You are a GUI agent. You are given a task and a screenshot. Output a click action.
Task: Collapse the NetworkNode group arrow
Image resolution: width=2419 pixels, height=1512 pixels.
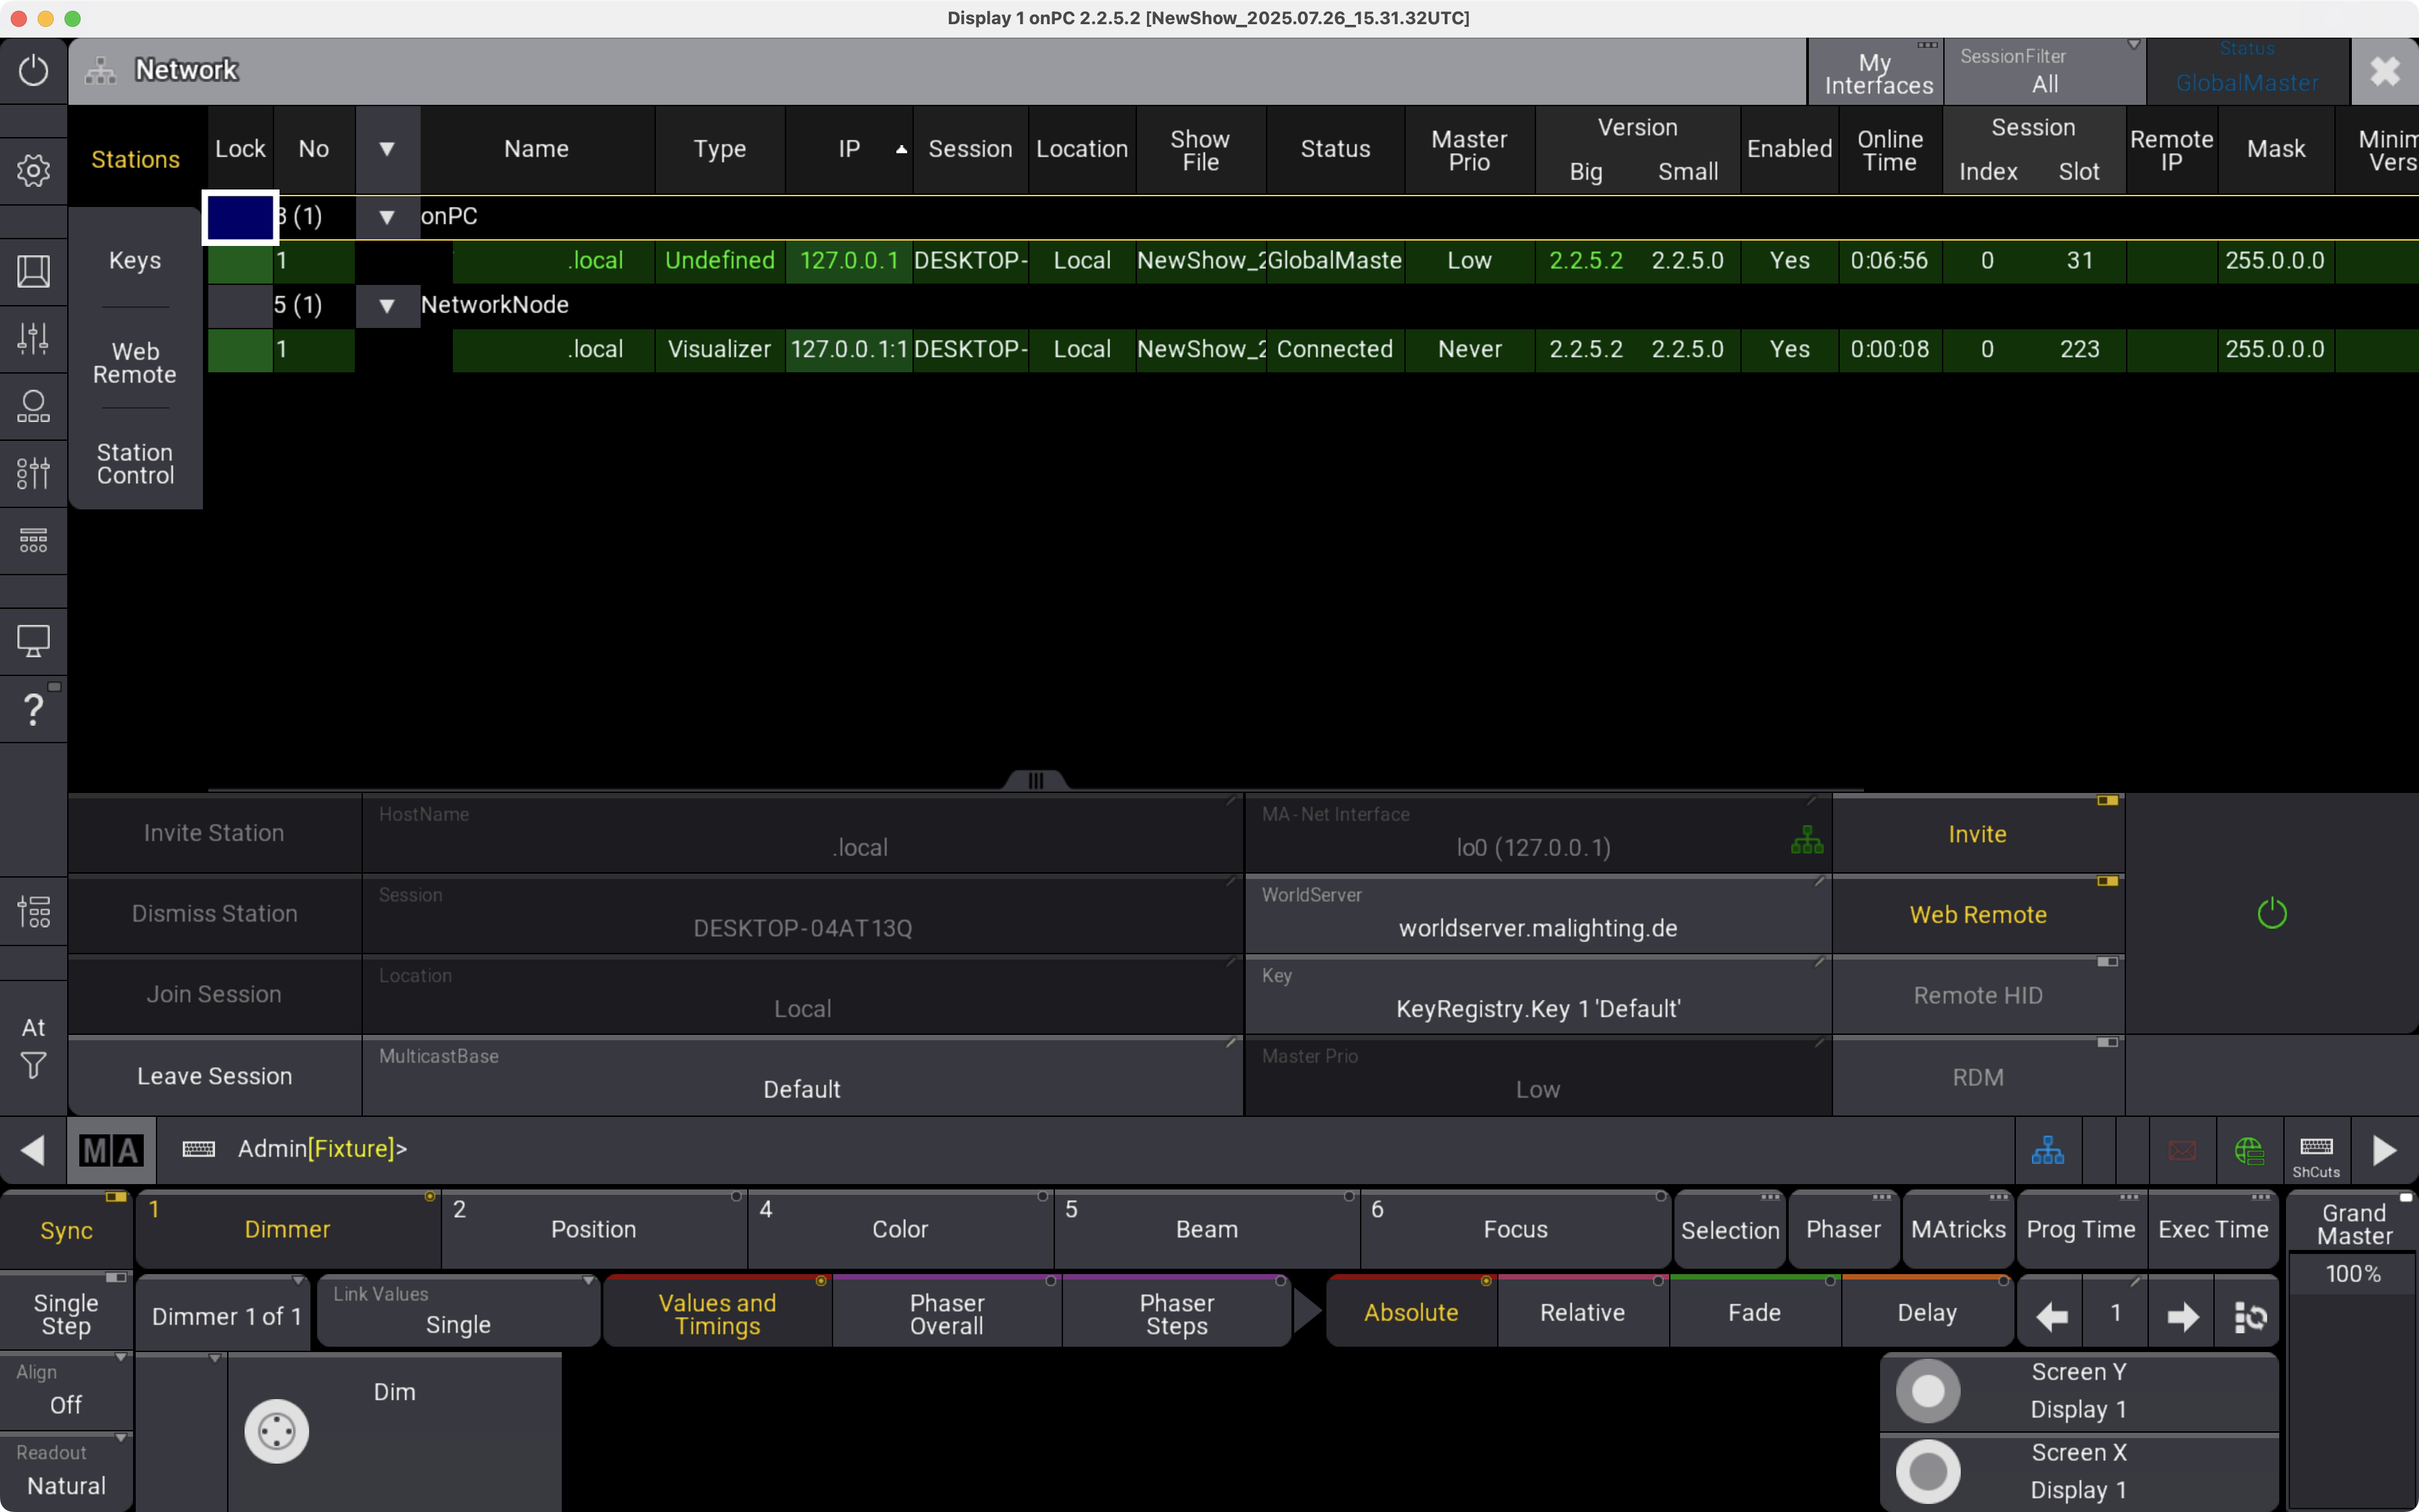[387, 305]
